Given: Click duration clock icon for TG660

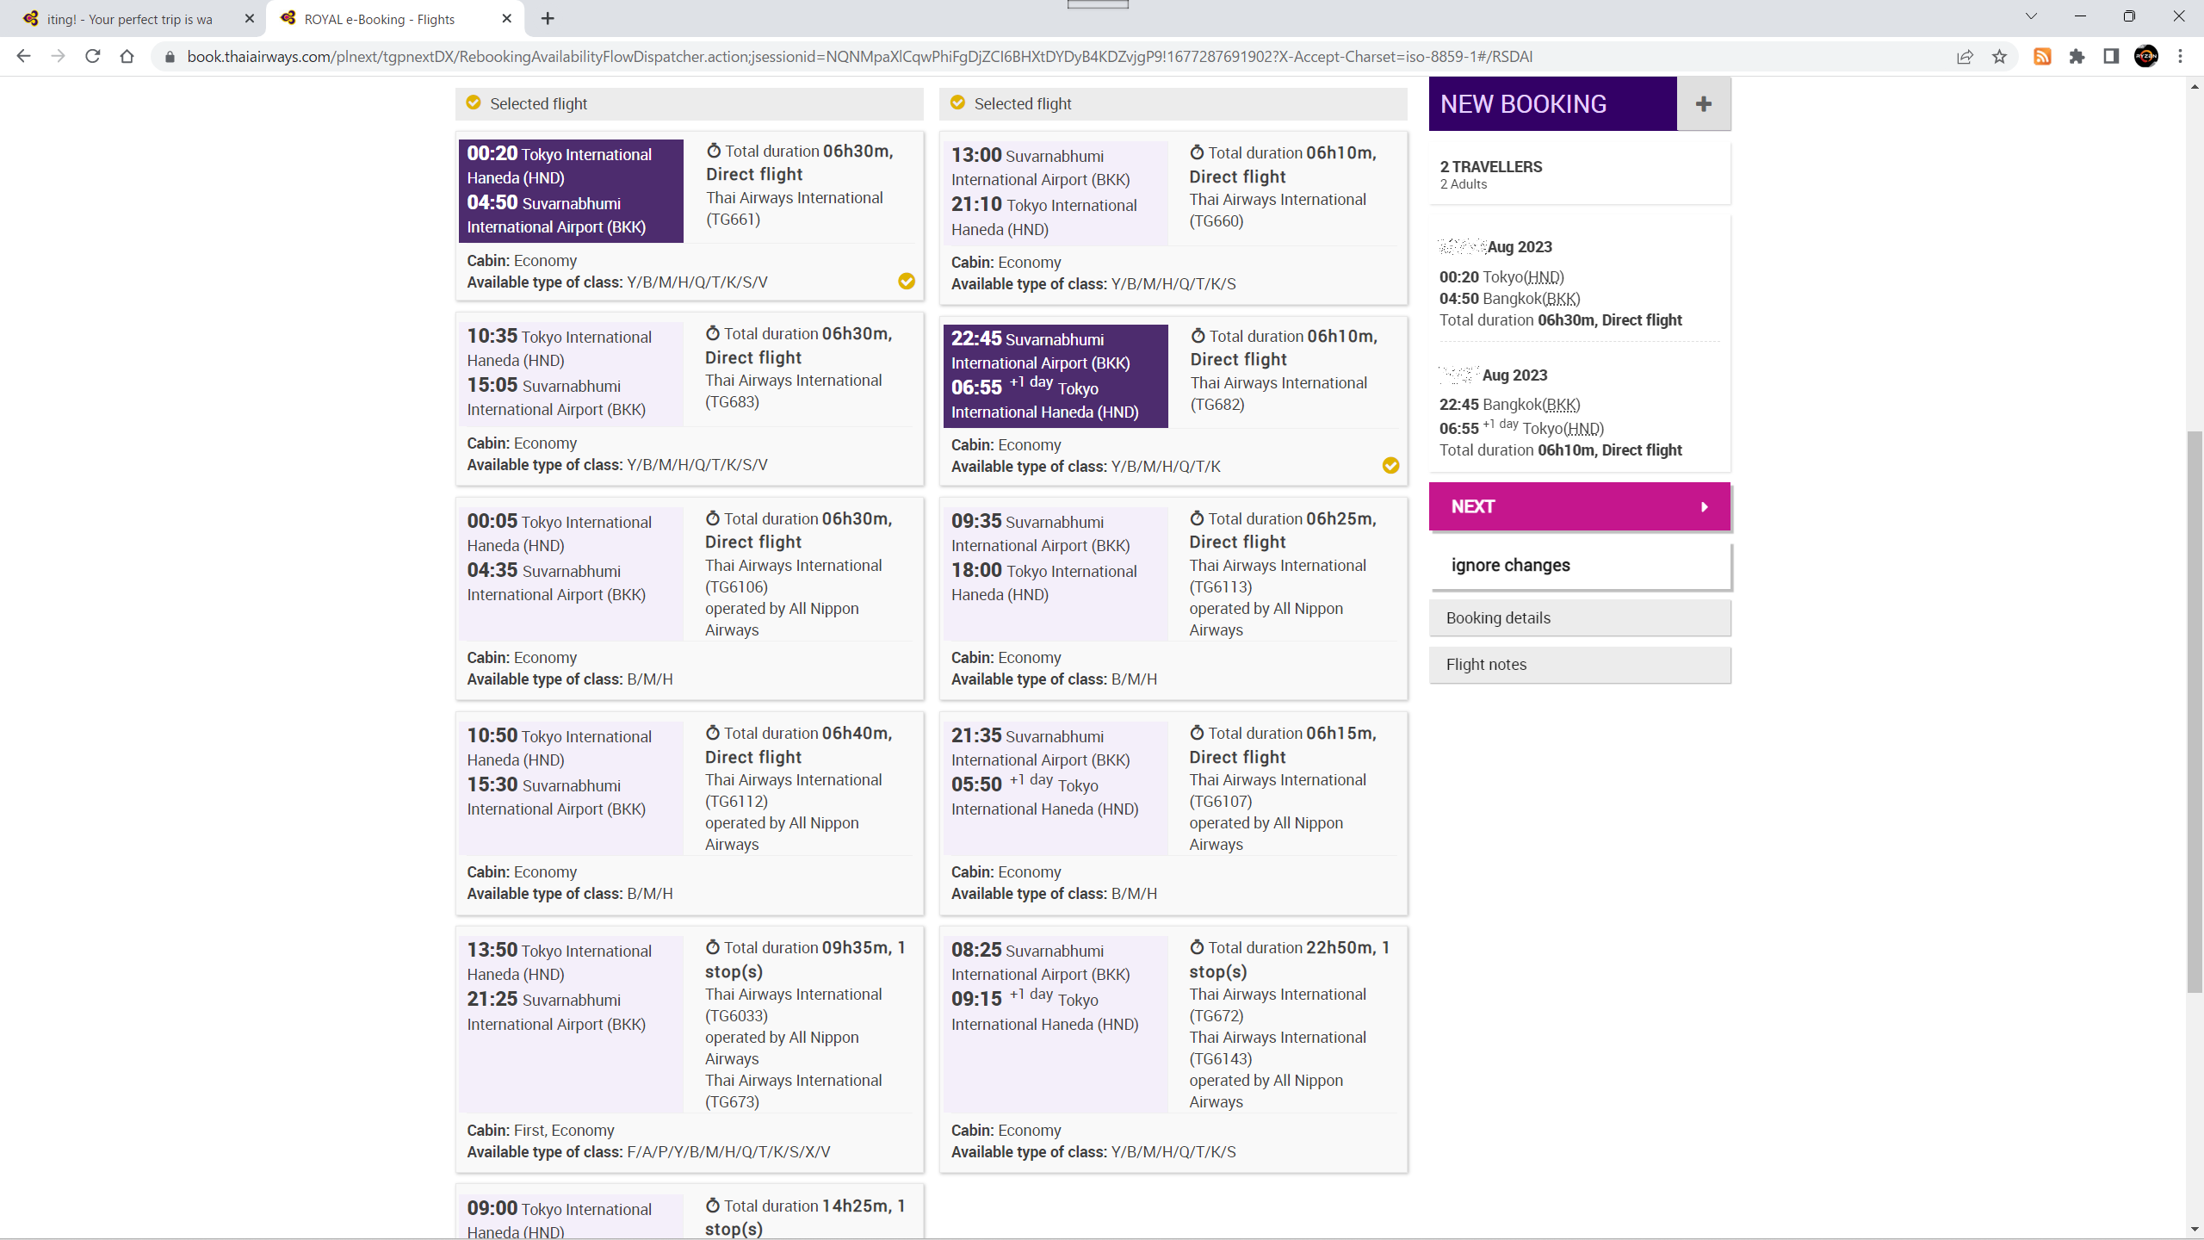Looking at the screenshot, I should [1197, 152].
